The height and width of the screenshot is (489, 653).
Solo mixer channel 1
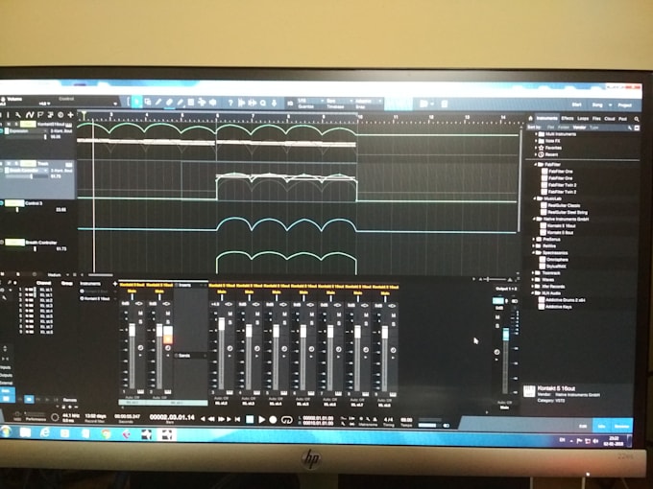coord(140,322)
